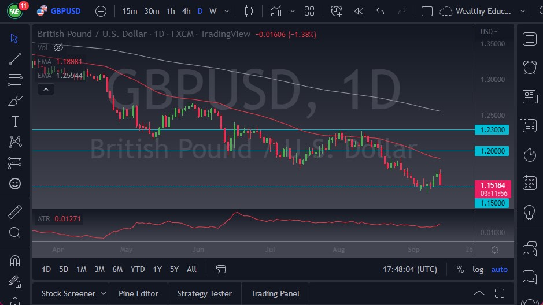
Task: Select the 4h timeframe button
Action: [186, 11]
